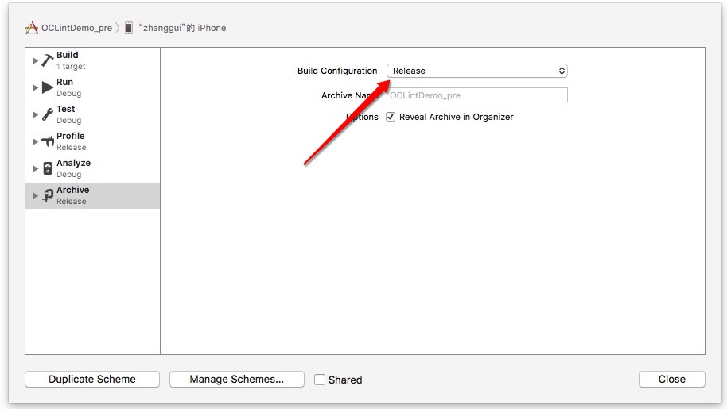Open the Build Configuration dropdown
The height and width of the screenshot is (409, 727).
click(x=476, y=71)
